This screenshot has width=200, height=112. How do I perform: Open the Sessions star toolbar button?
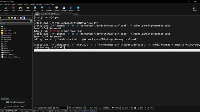(x=27, y=9)
